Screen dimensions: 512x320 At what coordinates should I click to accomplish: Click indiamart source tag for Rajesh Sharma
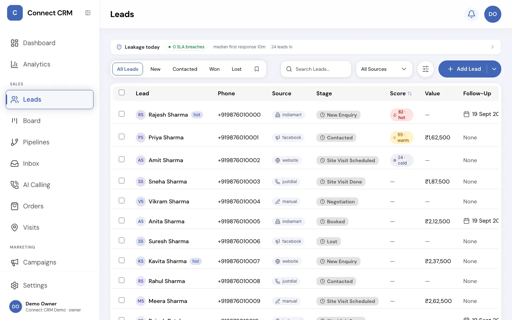pos(288,115)
